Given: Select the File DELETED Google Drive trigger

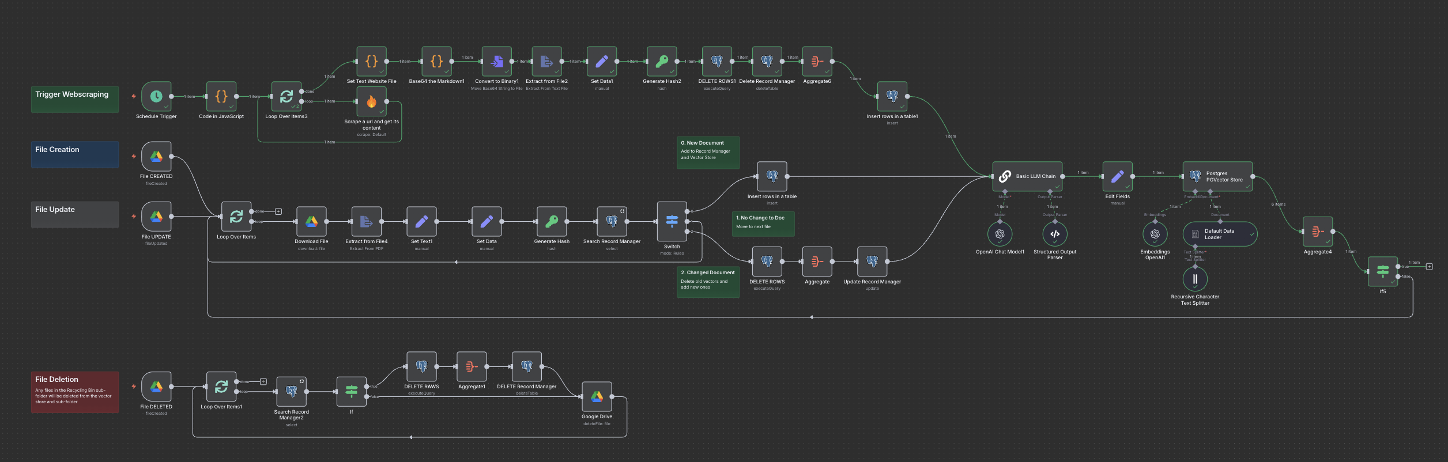Looking at the screenshot, I should coord(156,387).
